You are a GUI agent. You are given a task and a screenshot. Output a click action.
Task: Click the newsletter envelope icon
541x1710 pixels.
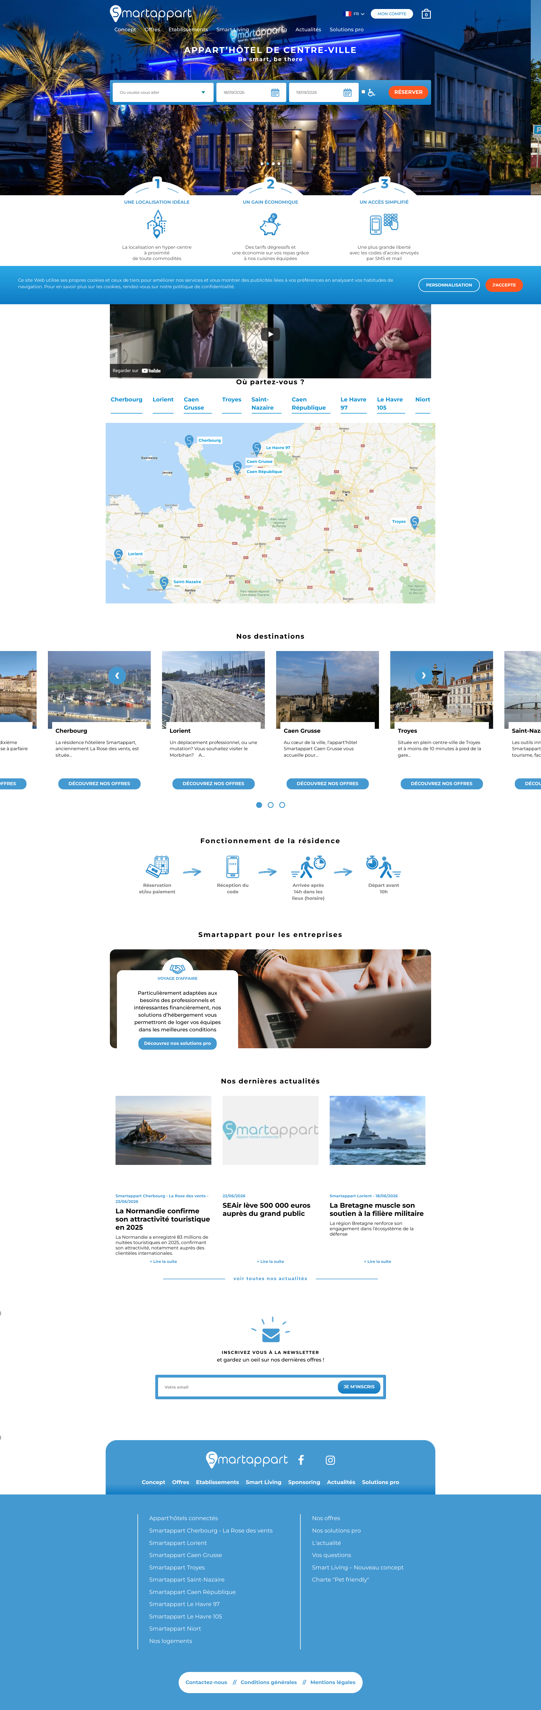point(270,1330)
